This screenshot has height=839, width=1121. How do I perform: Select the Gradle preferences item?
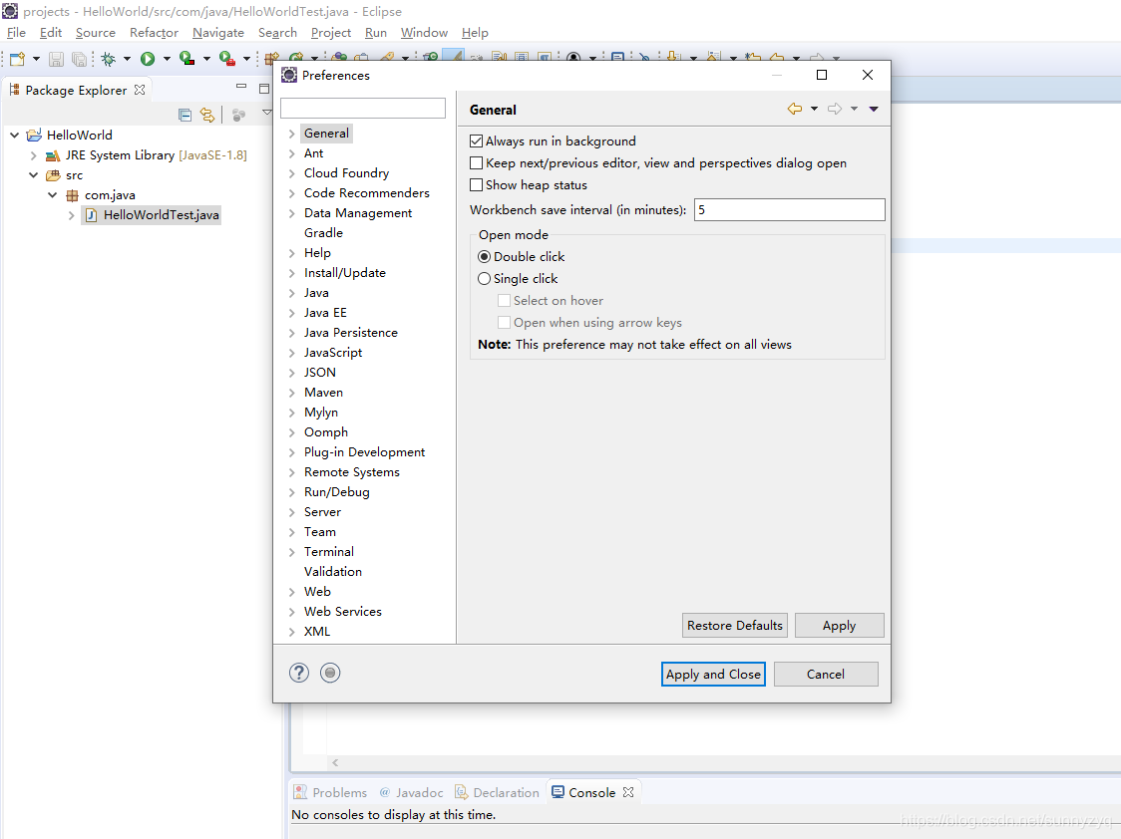[323, 233]
